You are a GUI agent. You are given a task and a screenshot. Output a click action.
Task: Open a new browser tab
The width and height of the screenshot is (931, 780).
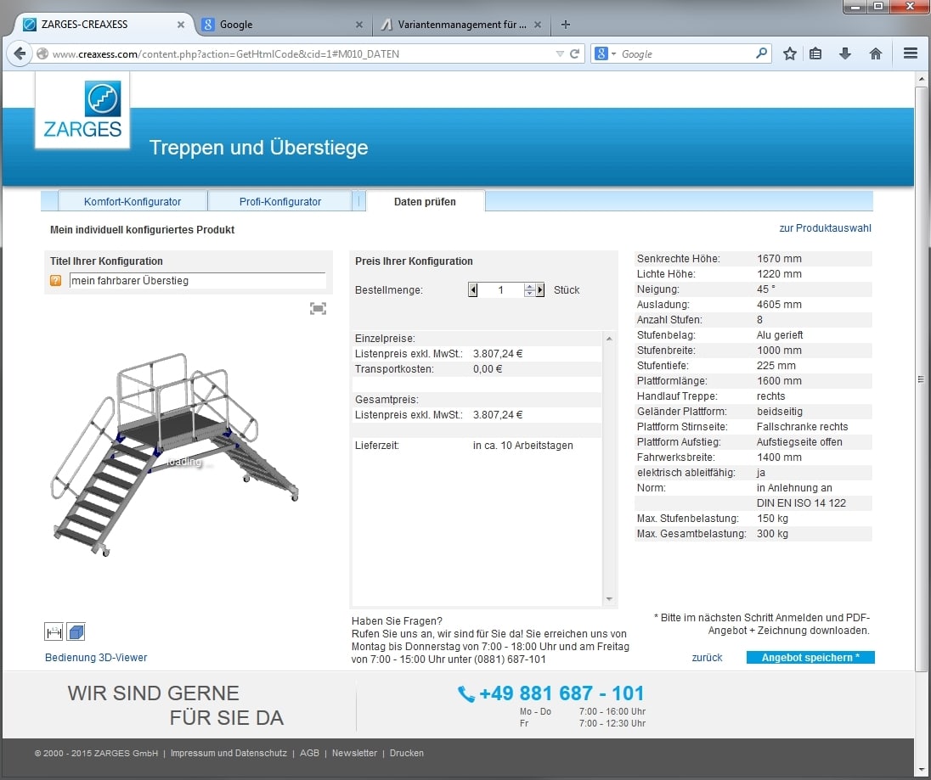[565, 25]
